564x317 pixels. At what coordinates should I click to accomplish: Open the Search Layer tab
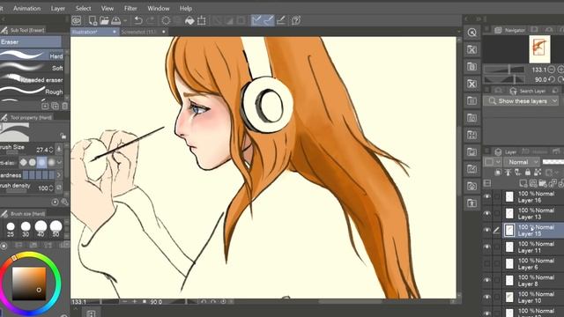[x=529, y=91]
